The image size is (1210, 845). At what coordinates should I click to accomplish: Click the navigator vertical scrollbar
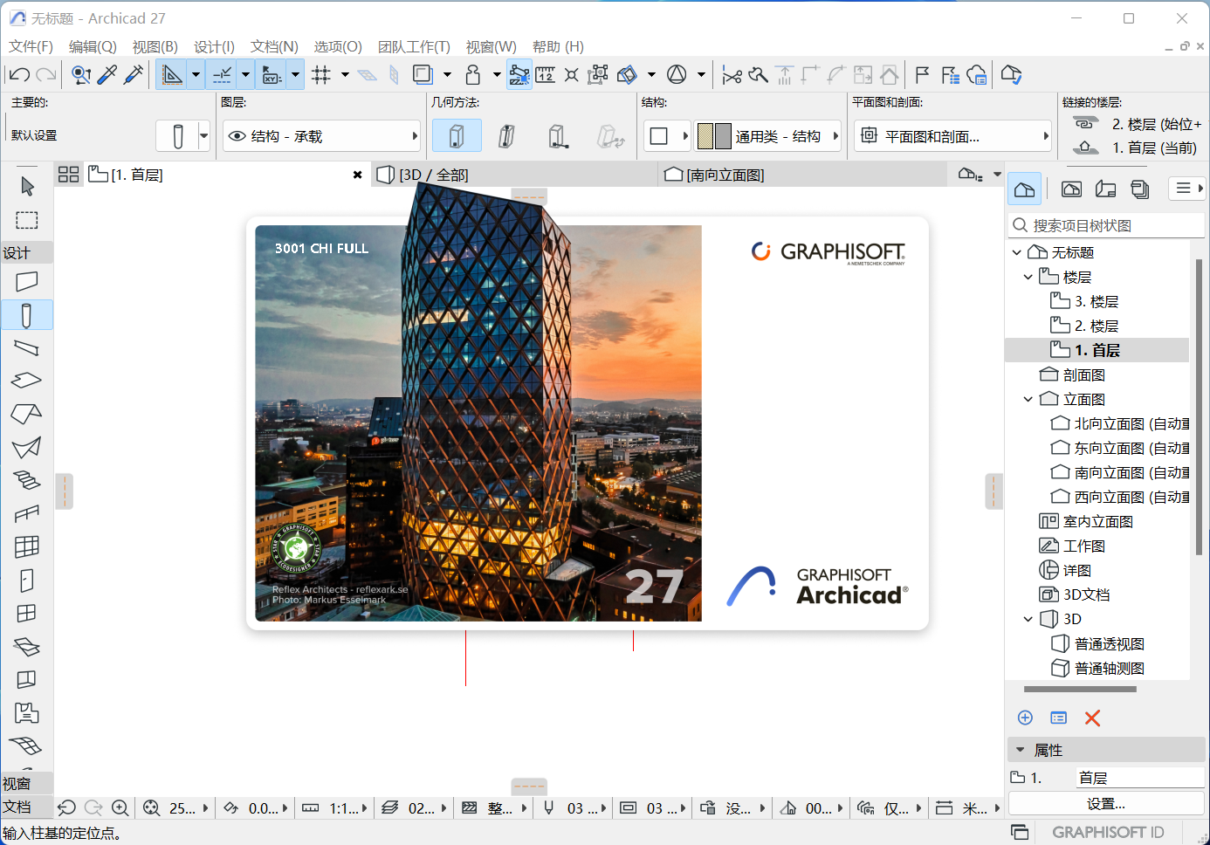1199,406
